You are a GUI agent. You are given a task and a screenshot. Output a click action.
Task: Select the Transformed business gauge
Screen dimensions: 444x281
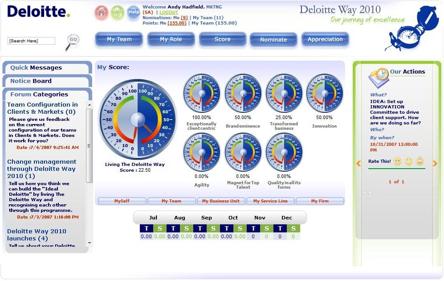(284, 93)
